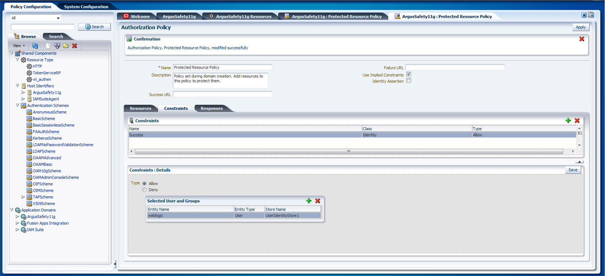This screenshot has height=276, width=605.
Task: Click the Failure URL input field
Action: [x=455, y=67]
